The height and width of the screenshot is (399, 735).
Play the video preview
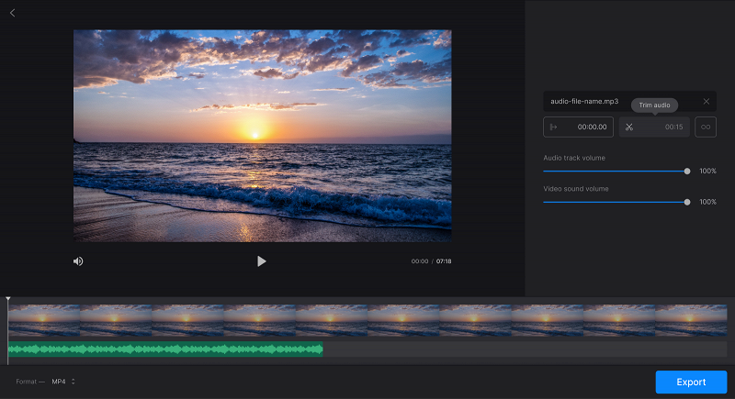[x=262, y=261]
